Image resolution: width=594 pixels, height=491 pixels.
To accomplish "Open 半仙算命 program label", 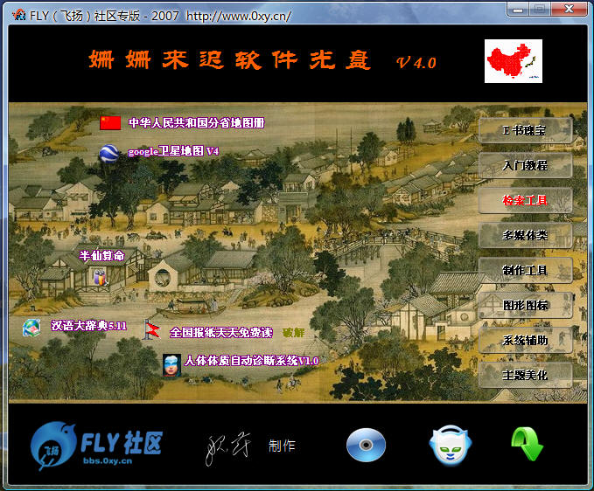I will pyautogui.click(x=101, y=256).
